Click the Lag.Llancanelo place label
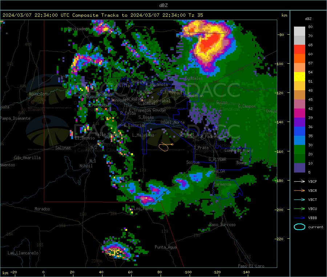This screenshot has height=277, width=327. pos(23,253)
